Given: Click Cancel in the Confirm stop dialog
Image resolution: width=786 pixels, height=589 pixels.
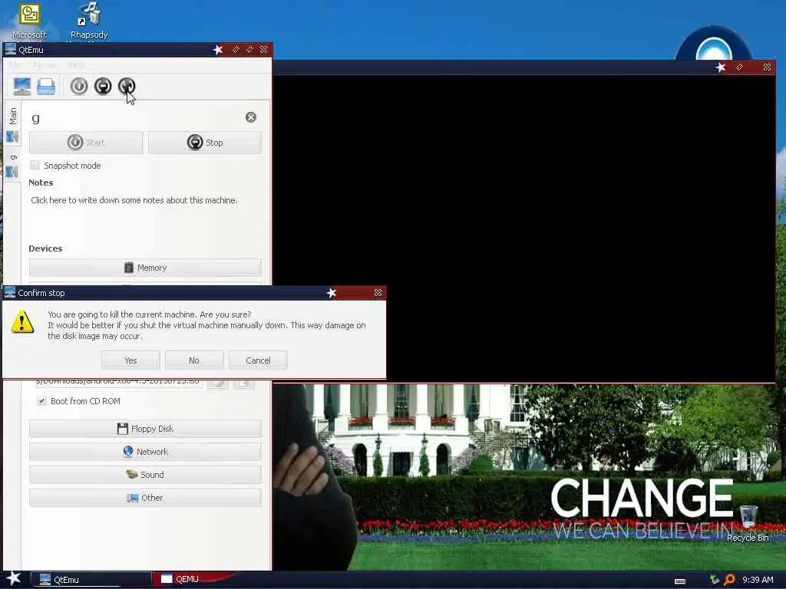Looking at the screenshot, I should coord(258,360).
